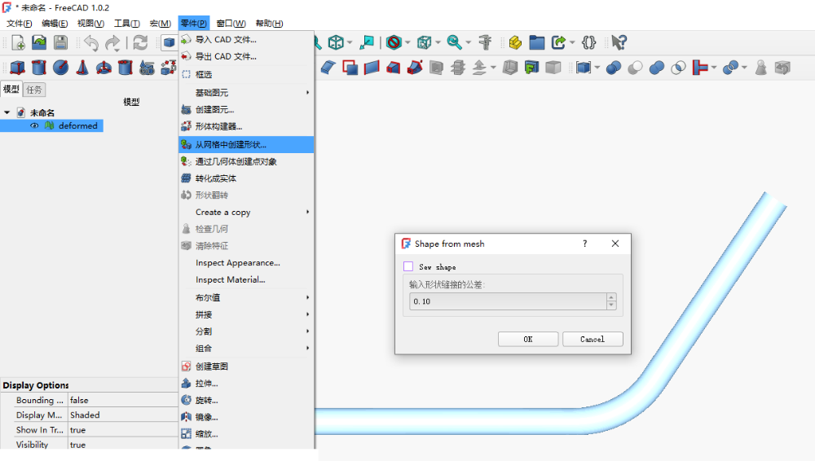The image size is (815, 461).
Task: Increase tolerance value with up stepper
Action: [611, 297]
